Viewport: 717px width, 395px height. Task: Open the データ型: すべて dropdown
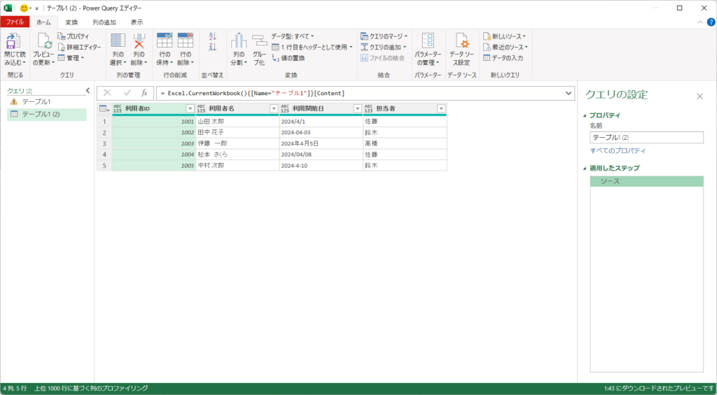coord(293,36)
